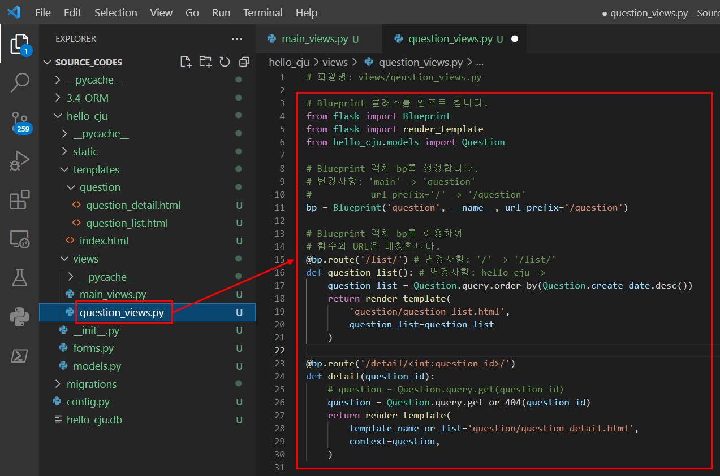This screenshot has height=476, width=720.
Task: Collapse the templates folder
Action: coord(64,169)
